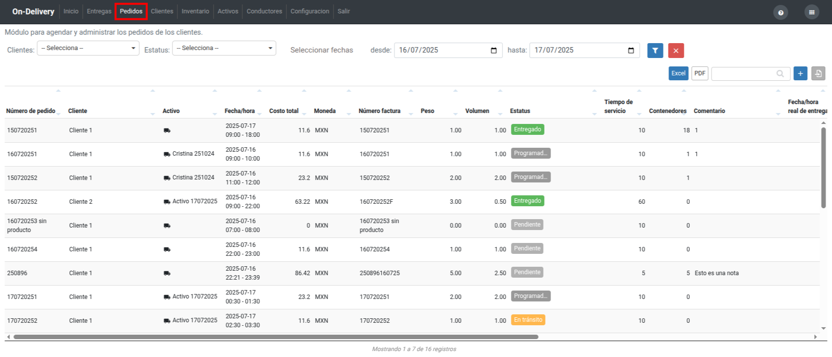
Task: Click the search magnifier icon
Action: (780, 73)
